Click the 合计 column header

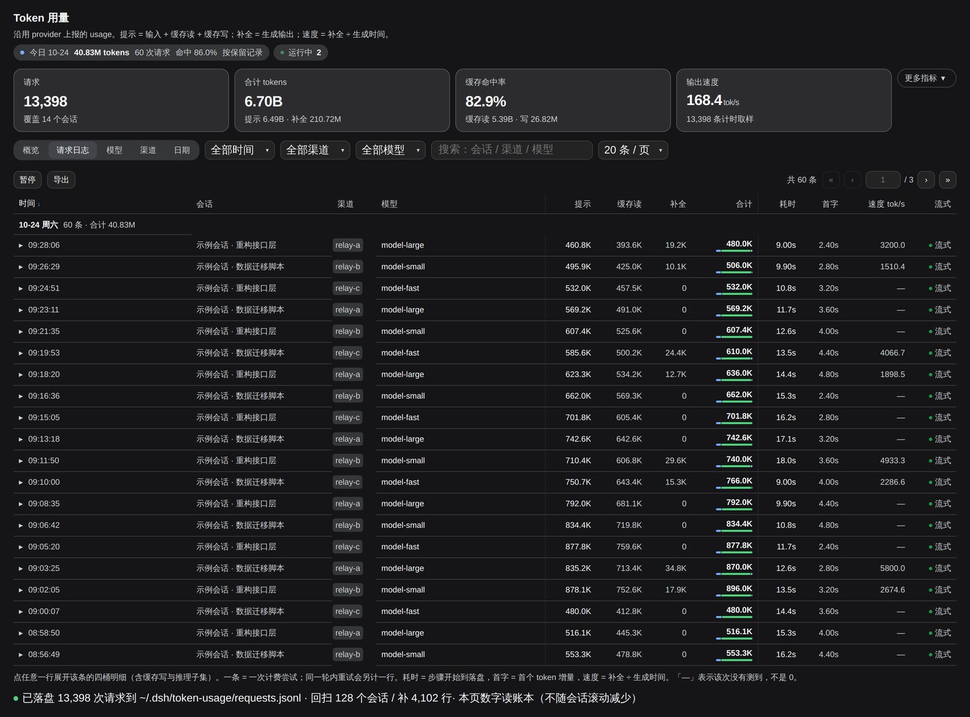744,204
